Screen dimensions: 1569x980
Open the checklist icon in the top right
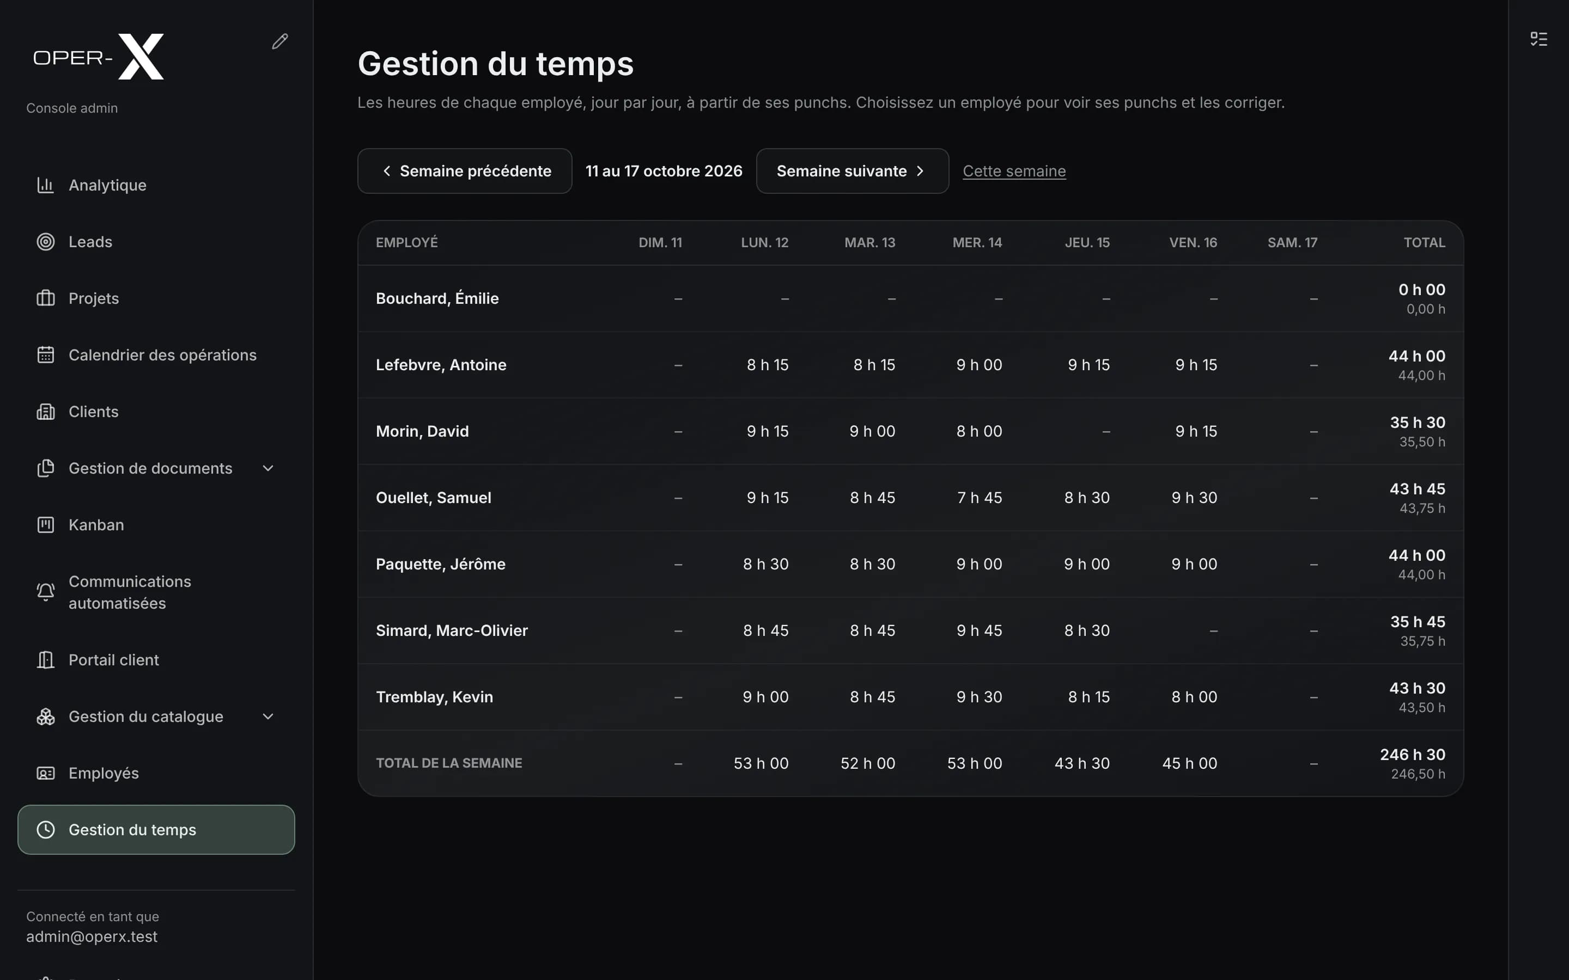click(1538, 39)
